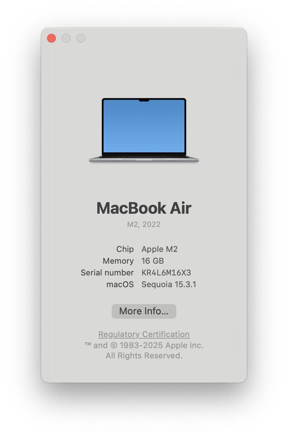Click the More Info... button

[144, 311]
